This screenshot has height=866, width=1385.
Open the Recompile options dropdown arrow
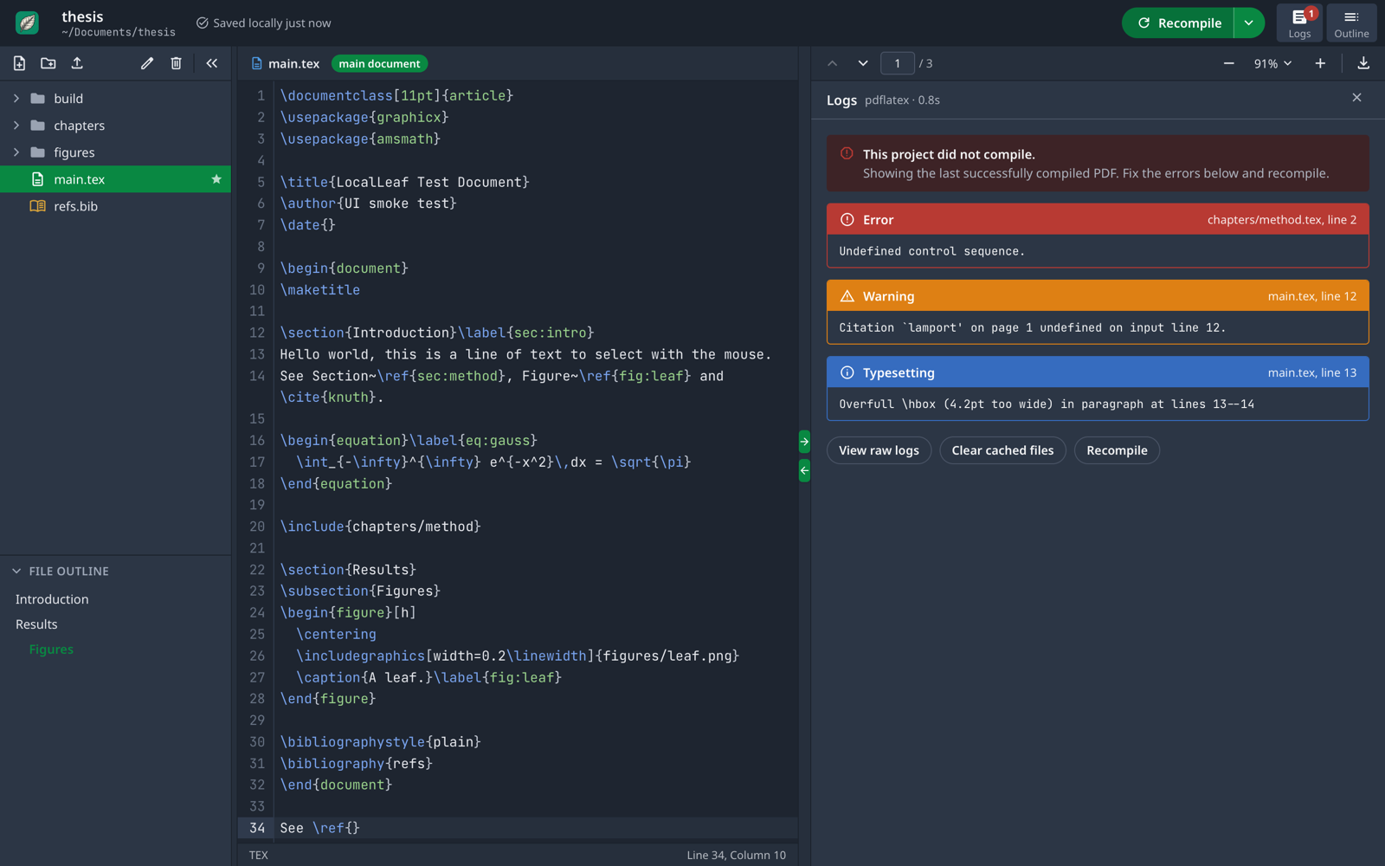pyautogui.click(x=1248, y=23)
